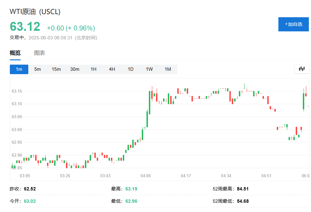311x212 pixels.
Task: Add WTI to watchlist with +加自选
Action: pyautogui.click(x=293, y=24)
